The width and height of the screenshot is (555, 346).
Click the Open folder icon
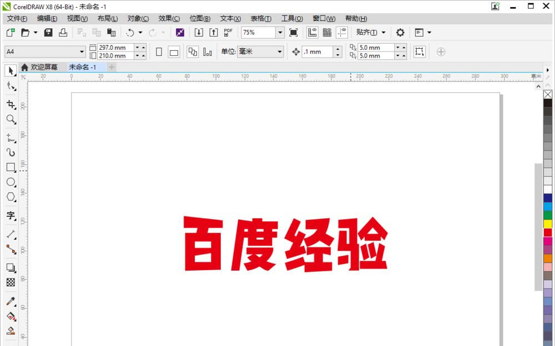pos(26,33)
